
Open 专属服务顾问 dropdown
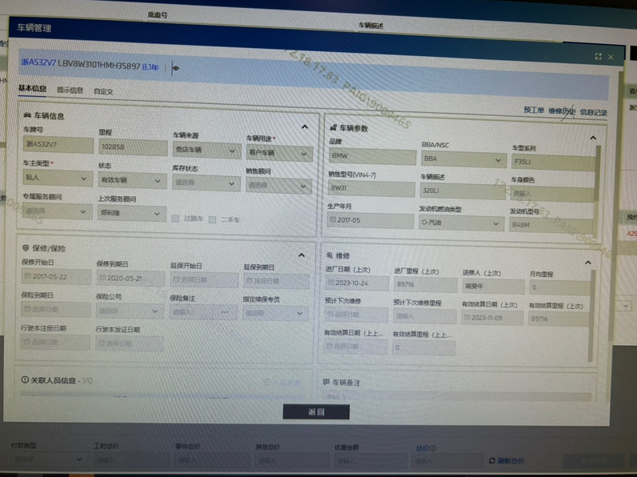coord(57,211)
